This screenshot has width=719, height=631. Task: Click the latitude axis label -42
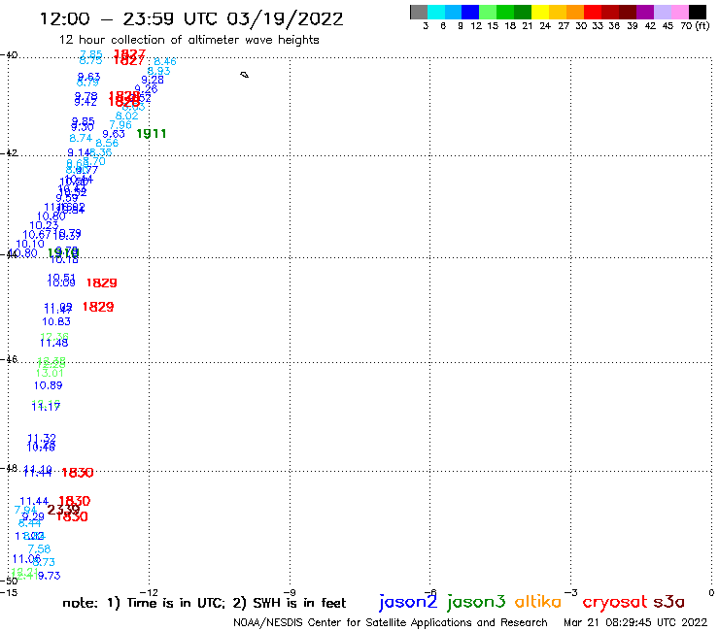[9, 152]
